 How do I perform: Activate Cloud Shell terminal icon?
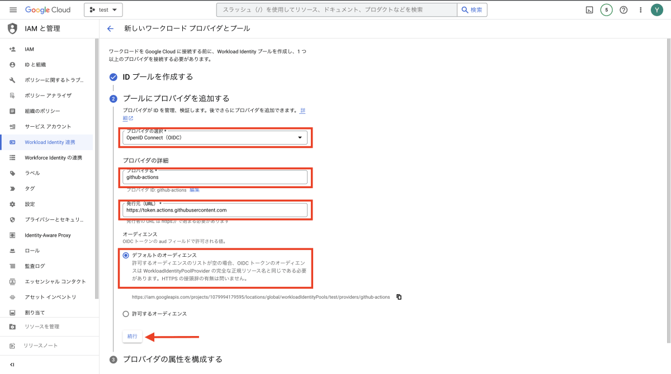pyautogui.click(x=589, y=10)
